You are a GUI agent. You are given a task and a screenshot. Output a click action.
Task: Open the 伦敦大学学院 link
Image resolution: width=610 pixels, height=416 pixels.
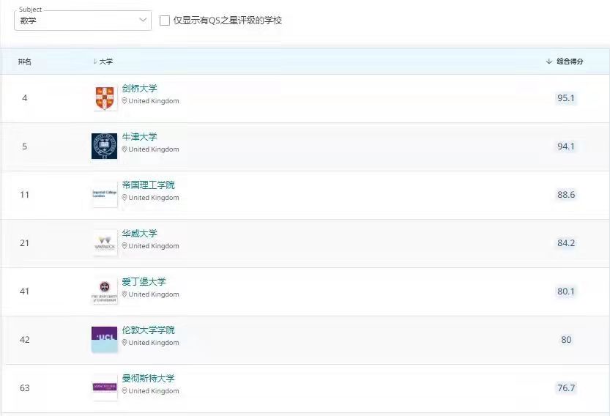148,330
